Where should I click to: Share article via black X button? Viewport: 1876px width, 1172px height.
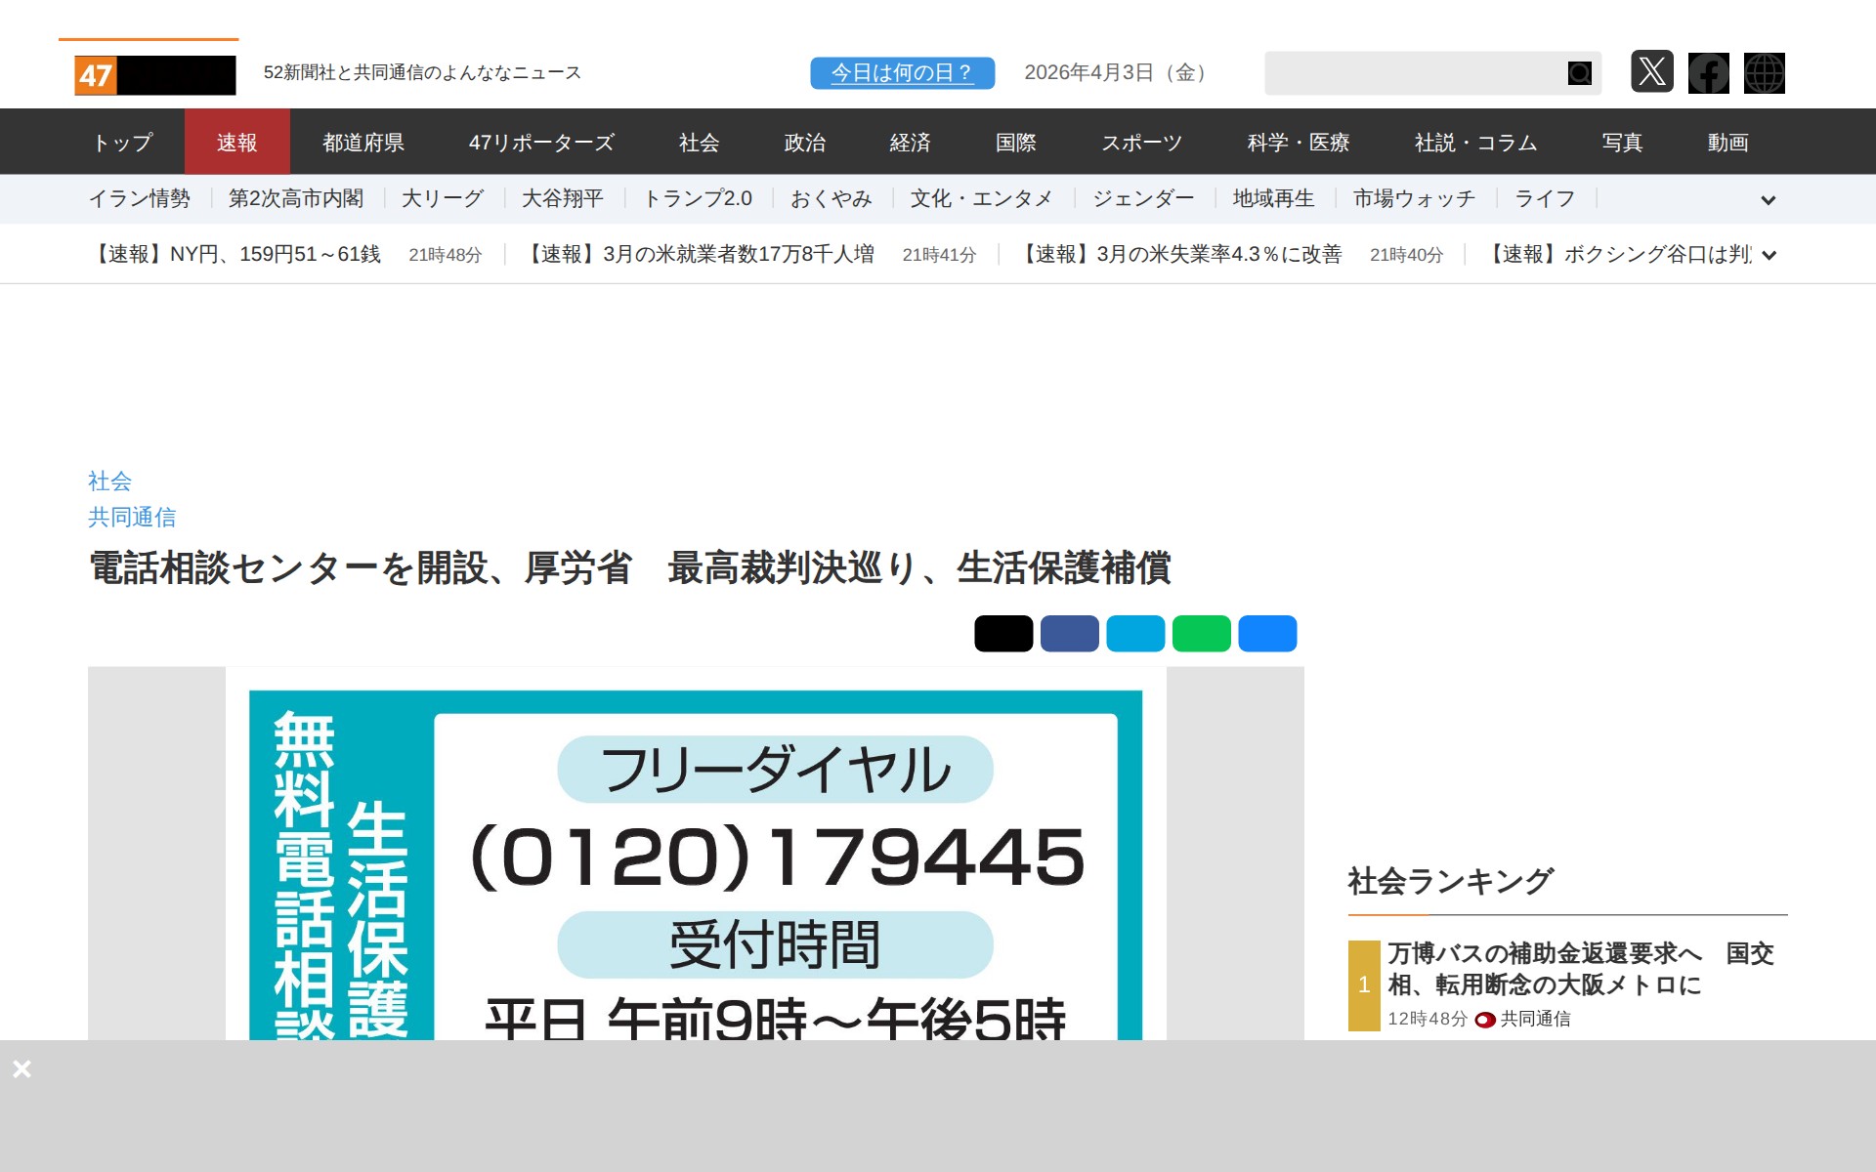coord(1003,633)
